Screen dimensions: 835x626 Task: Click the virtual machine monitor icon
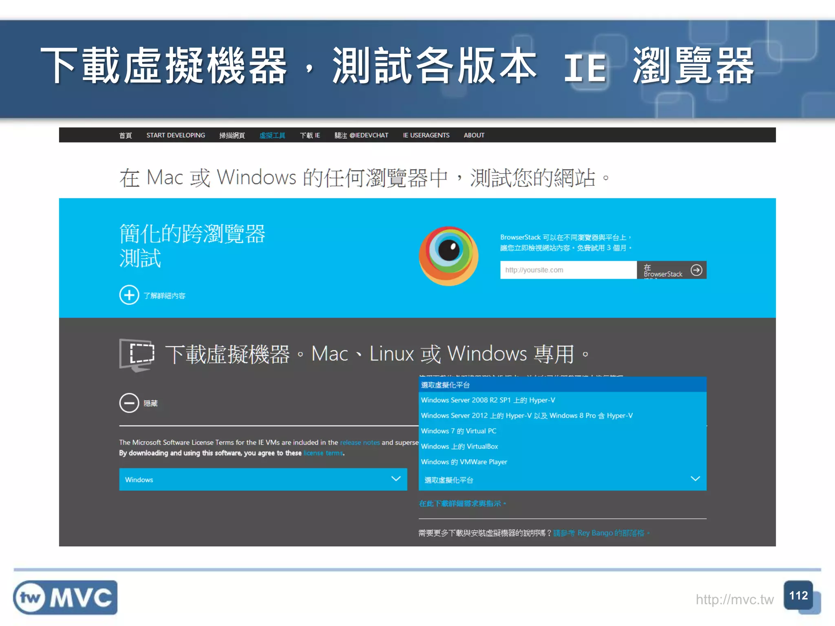click(x=137, y=355)
